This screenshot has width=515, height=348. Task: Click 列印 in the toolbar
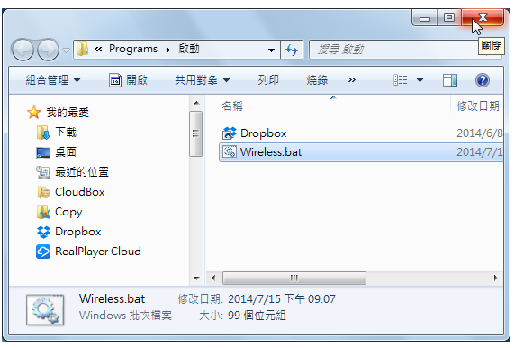pyautogui.click(x=268, y=80)
